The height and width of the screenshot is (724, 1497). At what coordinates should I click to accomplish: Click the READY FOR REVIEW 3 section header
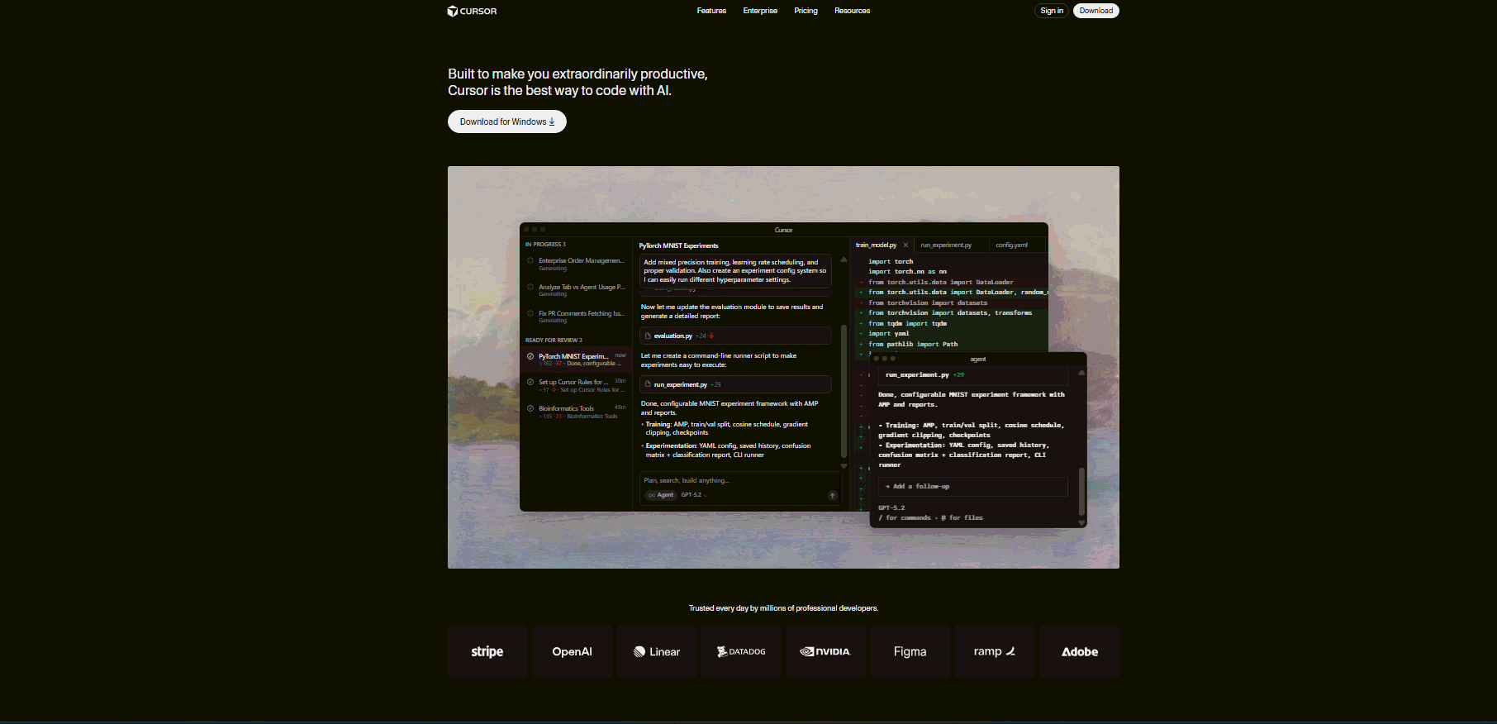554,340
